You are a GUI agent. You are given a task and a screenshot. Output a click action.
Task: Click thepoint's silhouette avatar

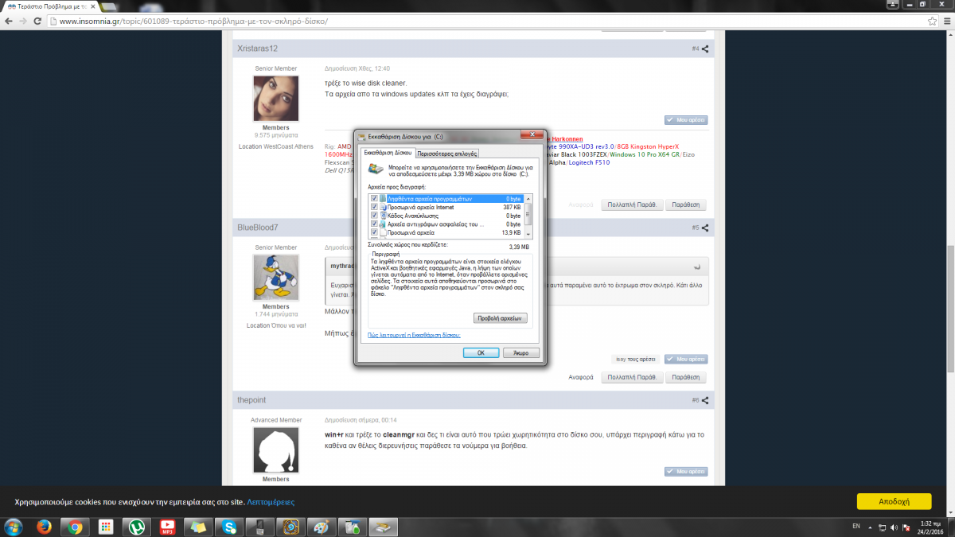click(x=275, y=450)
